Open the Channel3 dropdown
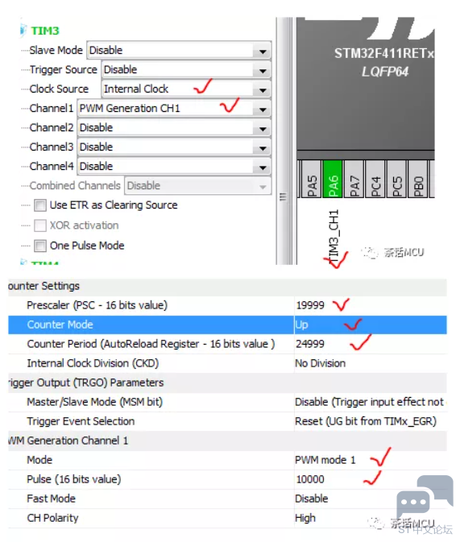 pos(174,147)
